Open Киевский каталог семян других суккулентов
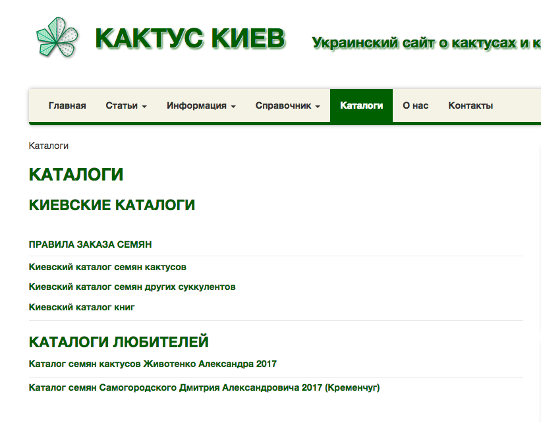Screen dimensions: 541x423 pyautogui.click(x=132, y=287)
